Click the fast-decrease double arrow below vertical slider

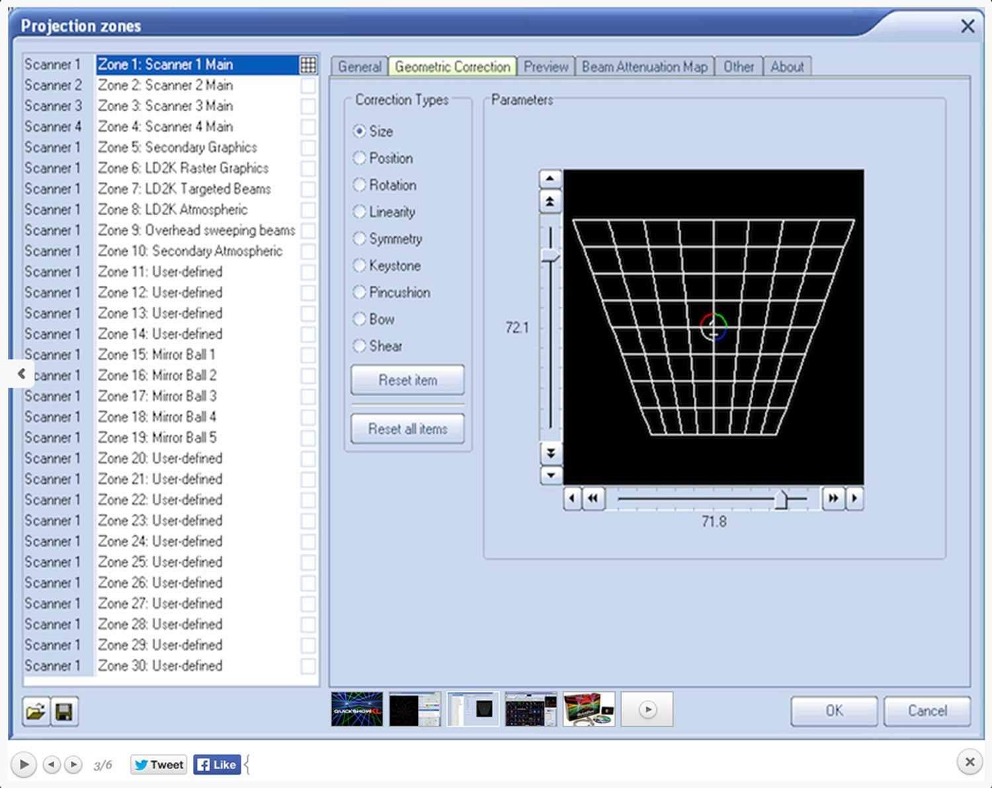pyautogui.click(x=549, y=452)
